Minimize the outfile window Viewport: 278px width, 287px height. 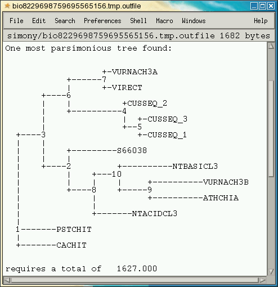[254, 6]
